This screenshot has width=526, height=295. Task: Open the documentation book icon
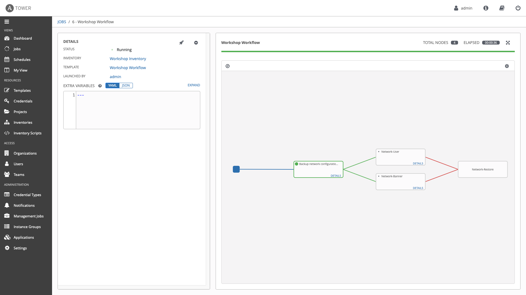(x=502, y=8)
